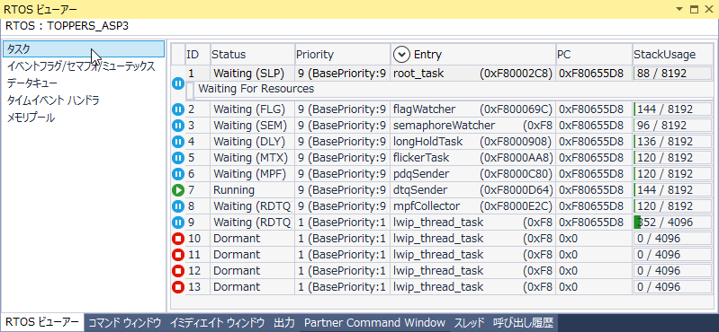Select メモリプール in the left list
Image resolution: width=719 pixels, height=332 pixels.
click(31, 118)
